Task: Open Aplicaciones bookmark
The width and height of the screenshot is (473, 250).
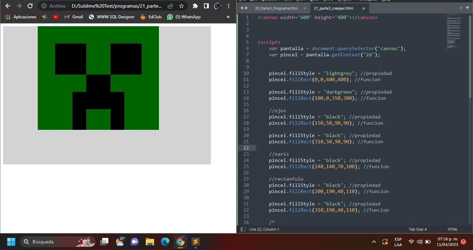Action: 21,17
